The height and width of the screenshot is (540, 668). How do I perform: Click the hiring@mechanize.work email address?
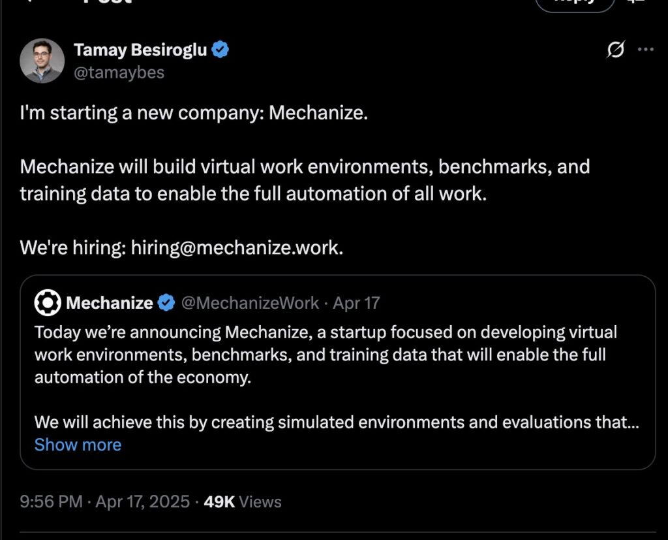(x=237, y=247)
